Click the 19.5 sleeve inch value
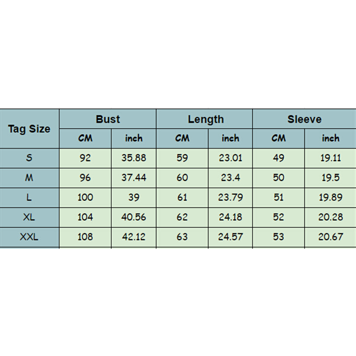Viewport: 356px width, 356px height. [330, 178]
